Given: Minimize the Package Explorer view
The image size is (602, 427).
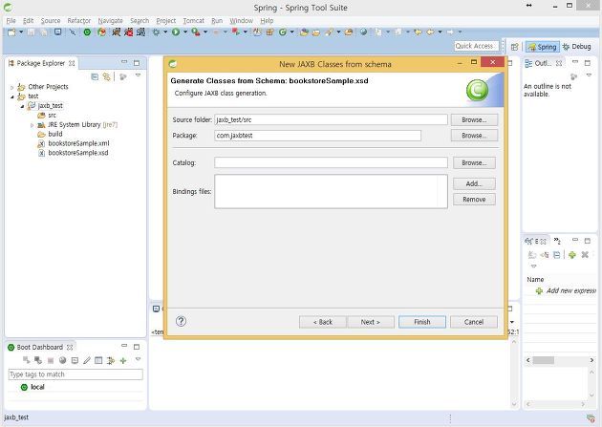Looking at the screenshot, I should pos(124,62).
